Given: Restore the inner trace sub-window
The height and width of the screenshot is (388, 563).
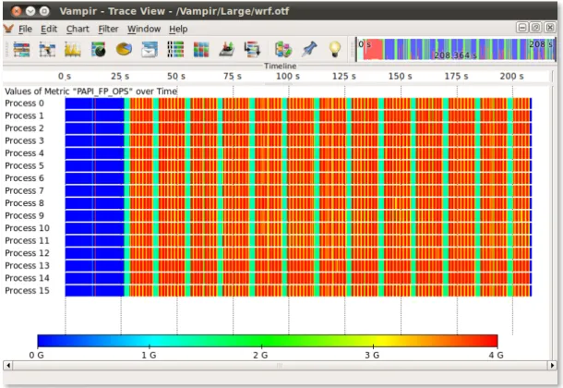Looking at the screenshot, I should click(535, 28).
